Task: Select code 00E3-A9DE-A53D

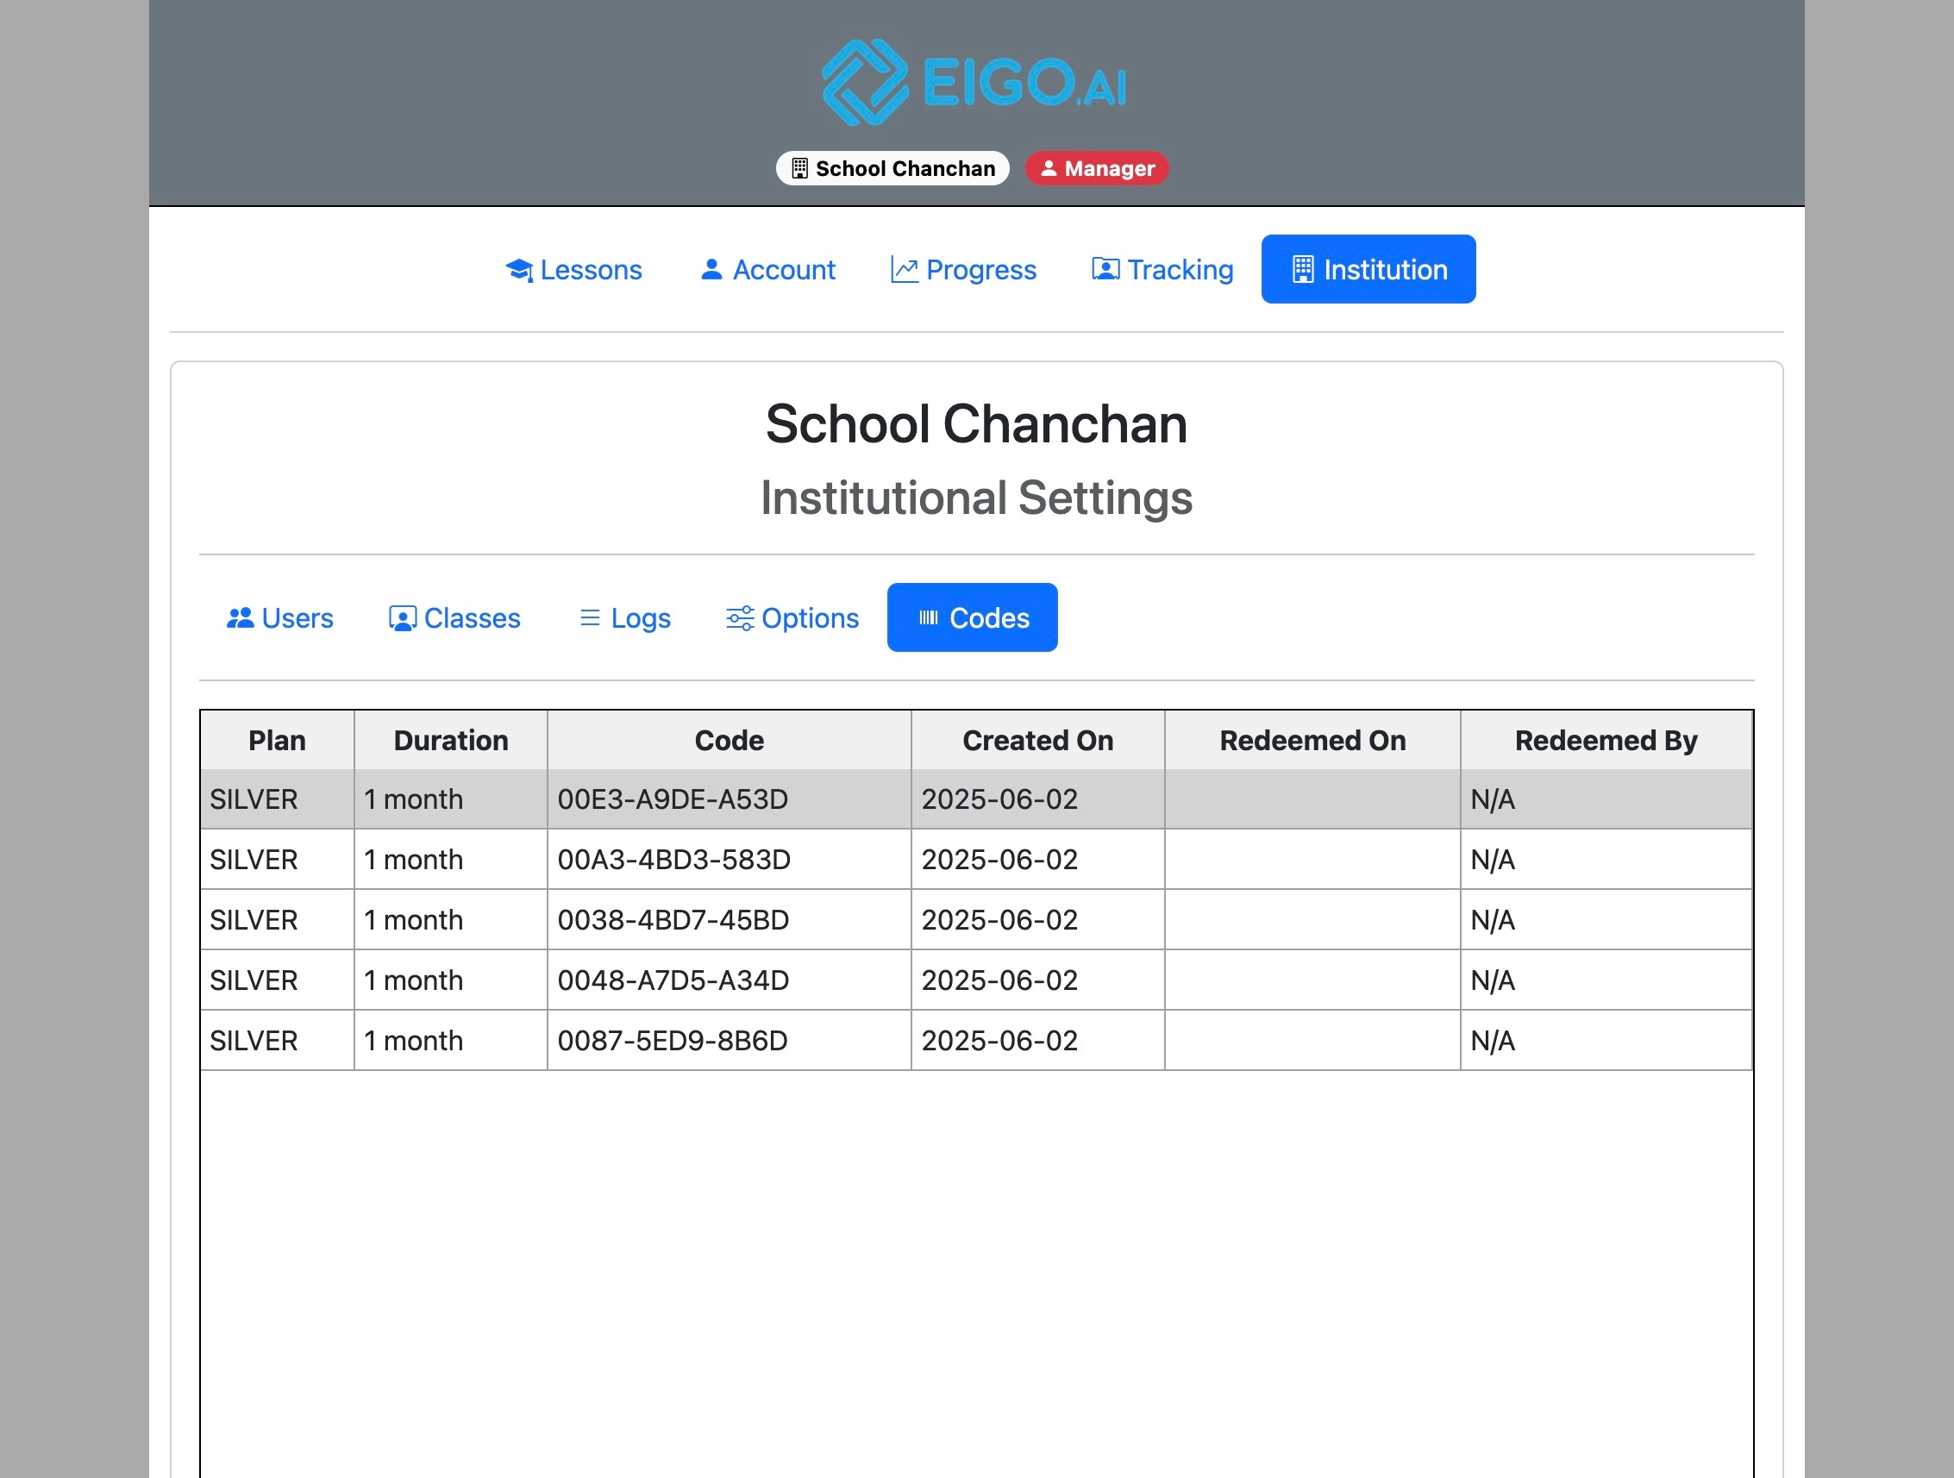Action: click(673, 799)
